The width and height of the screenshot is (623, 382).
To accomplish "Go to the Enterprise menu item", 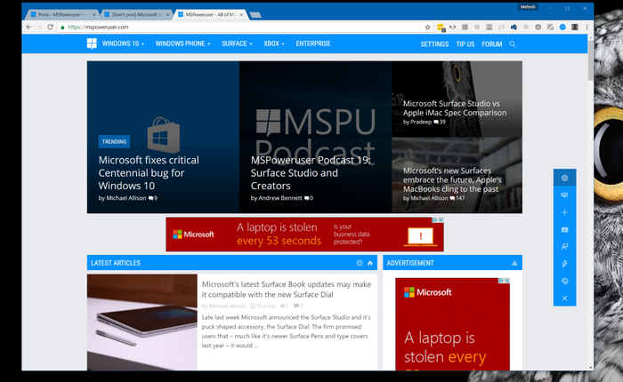I will coord(312,44).
